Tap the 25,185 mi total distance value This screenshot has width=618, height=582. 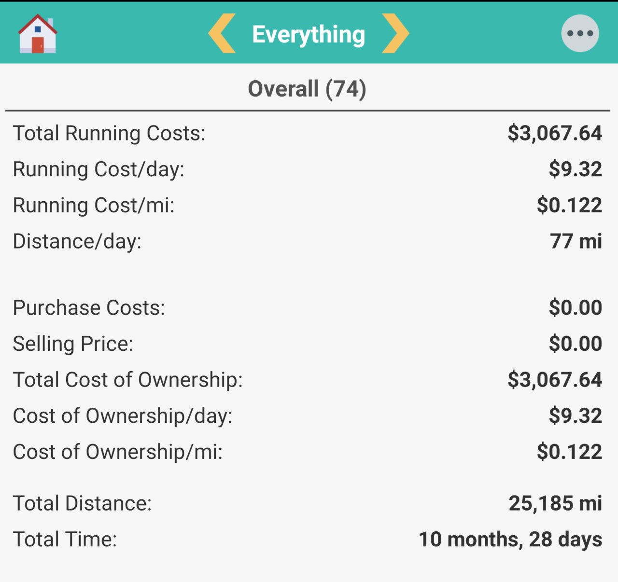coord(556,503)
